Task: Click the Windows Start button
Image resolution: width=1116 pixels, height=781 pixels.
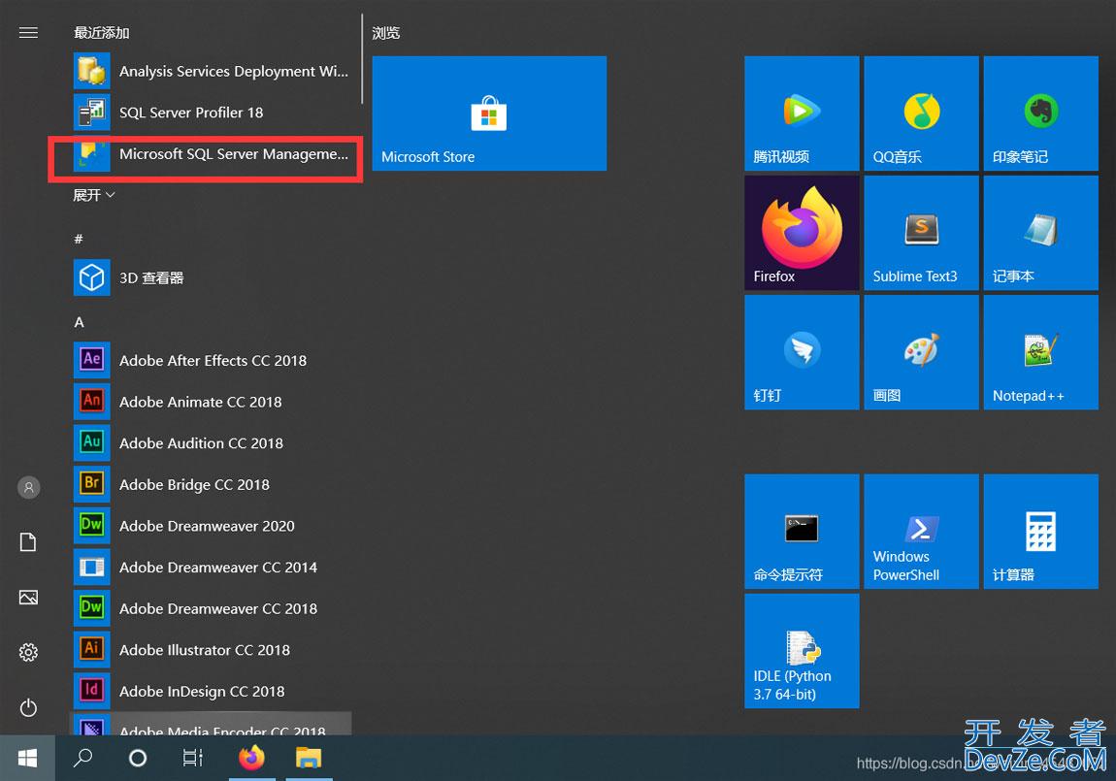Action: (28, 759)
